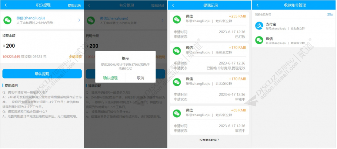Select the +85 RMB amount

pos(238,110)
